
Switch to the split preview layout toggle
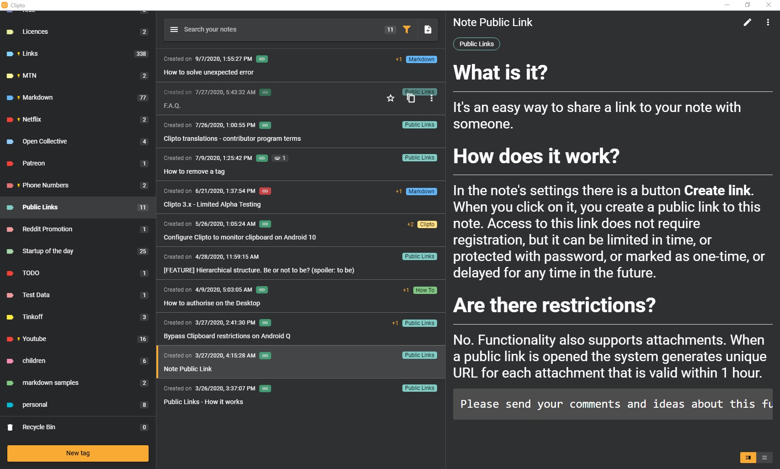tap(748, 458)
